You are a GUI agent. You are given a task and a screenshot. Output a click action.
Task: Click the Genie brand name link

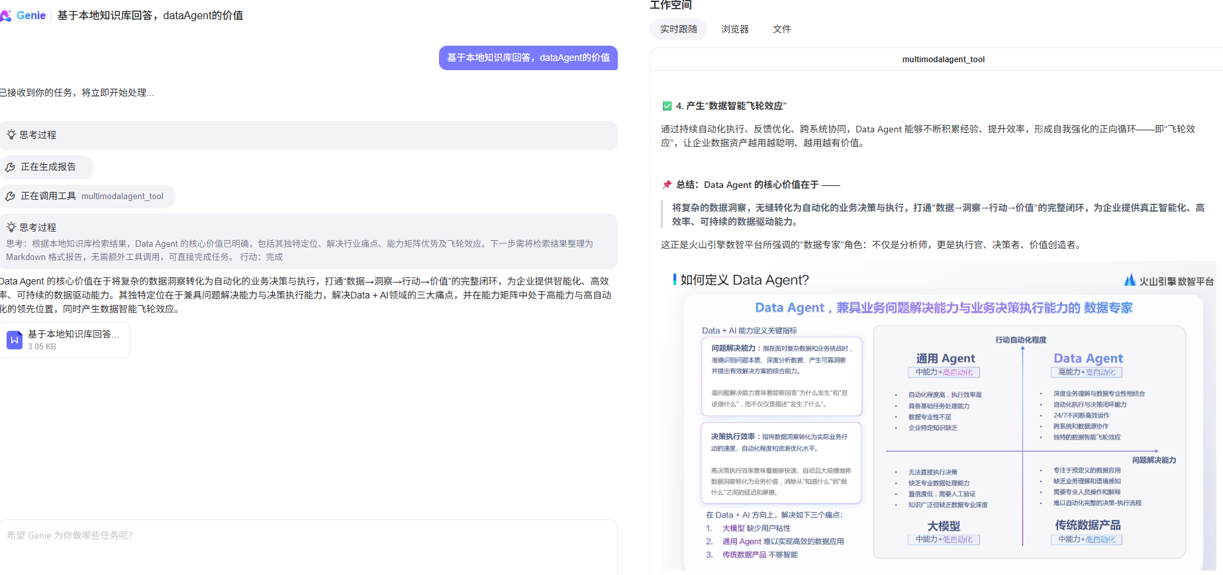click(x=31, y=15)
